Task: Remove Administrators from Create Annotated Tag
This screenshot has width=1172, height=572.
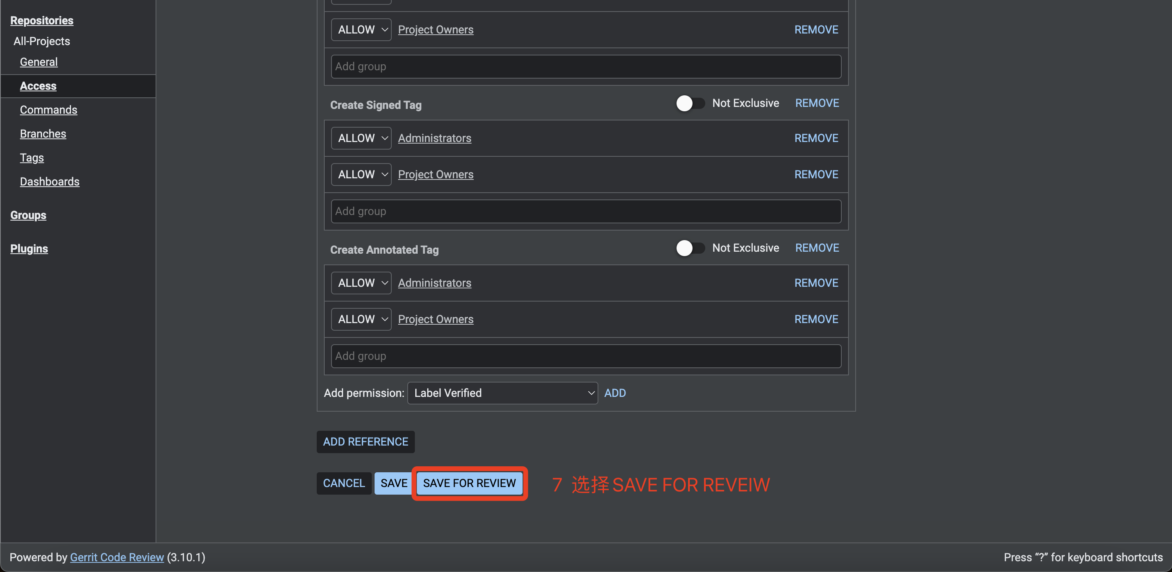Action: click(x=816, y=282)
